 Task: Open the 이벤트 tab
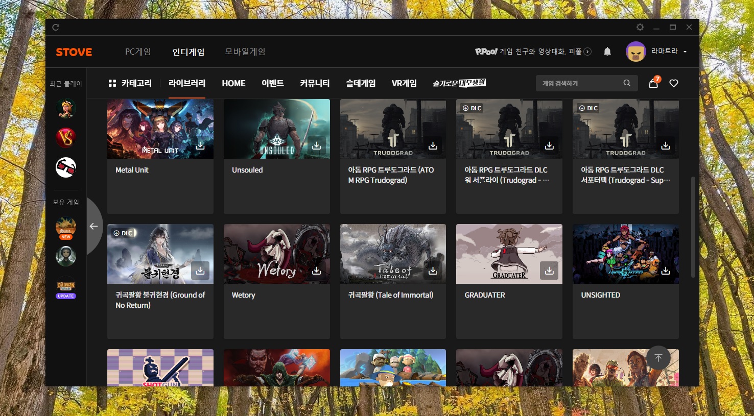coord(273,83)
